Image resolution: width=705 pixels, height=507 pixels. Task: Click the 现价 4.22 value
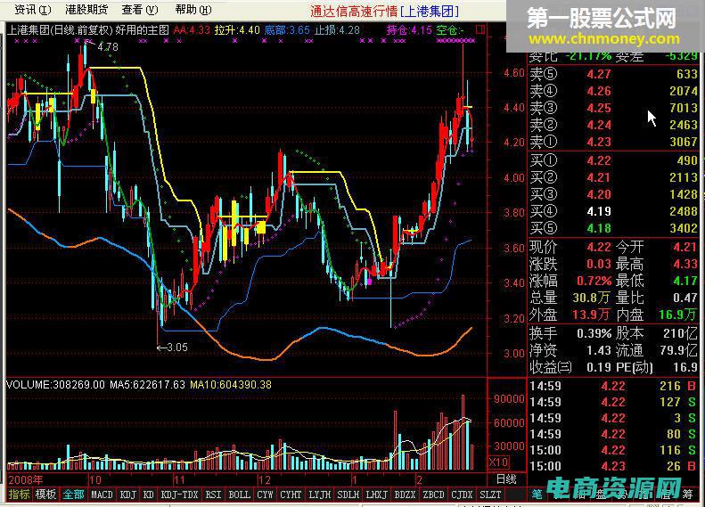[599, 247]
